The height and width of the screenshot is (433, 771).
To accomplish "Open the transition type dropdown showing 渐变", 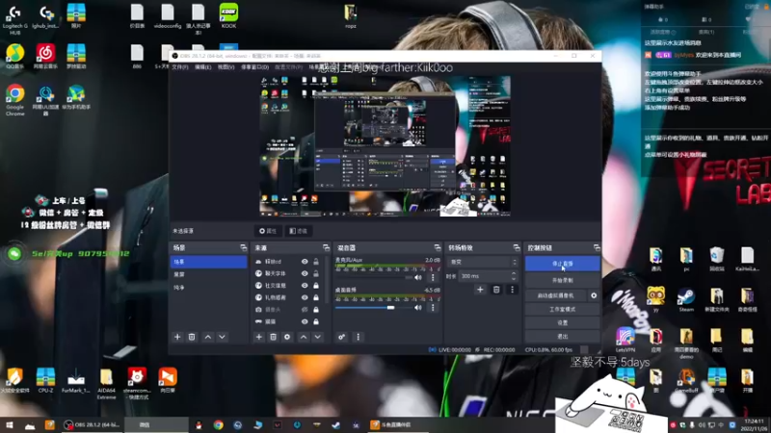I will [483, 262].
